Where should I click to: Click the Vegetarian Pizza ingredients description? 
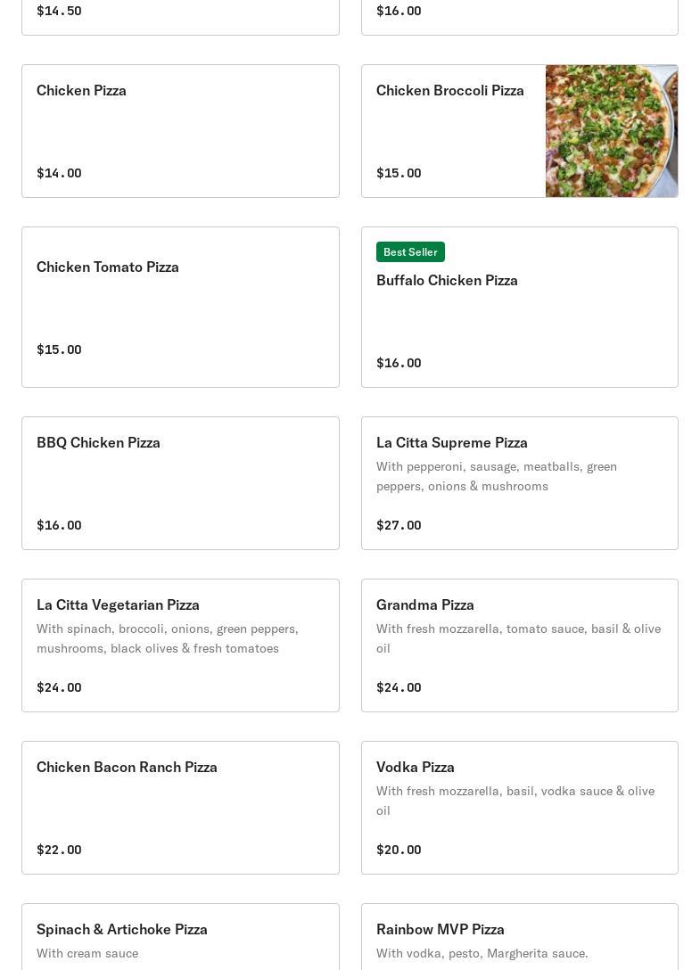(x=168, y=638)
